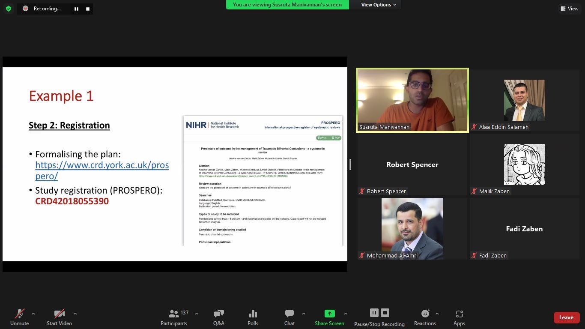Image resolution: width=585 pixels, height=329 pixels.
Task: Open the Reactions smiley icon
Action: click(425, 314)
